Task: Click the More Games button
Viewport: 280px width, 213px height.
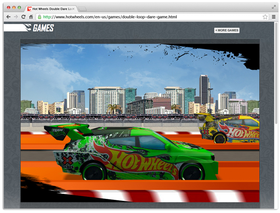Action: pos(227,30)
